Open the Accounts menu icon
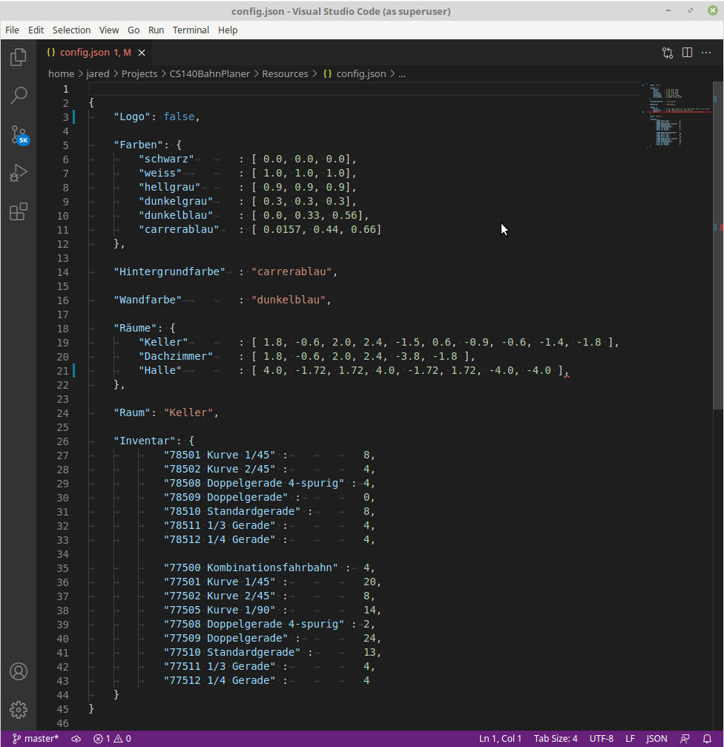The image size is (724, 747). (19, 671)
